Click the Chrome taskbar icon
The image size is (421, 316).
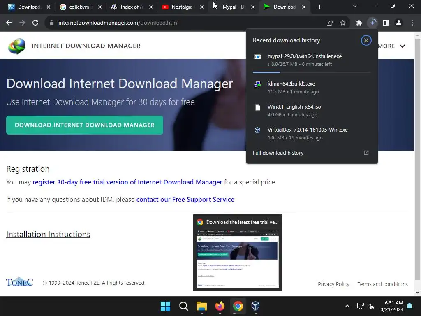[238, 306]
